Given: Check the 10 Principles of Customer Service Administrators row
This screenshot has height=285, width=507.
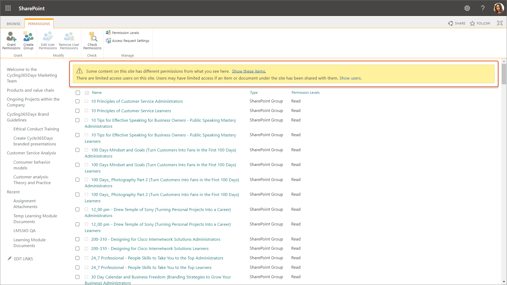Looking at the screenshot, I should click(x=77, y=101).
